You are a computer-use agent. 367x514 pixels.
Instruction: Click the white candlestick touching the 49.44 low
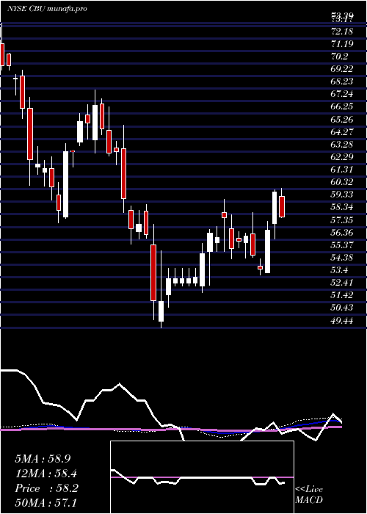(x=161, y=311)
